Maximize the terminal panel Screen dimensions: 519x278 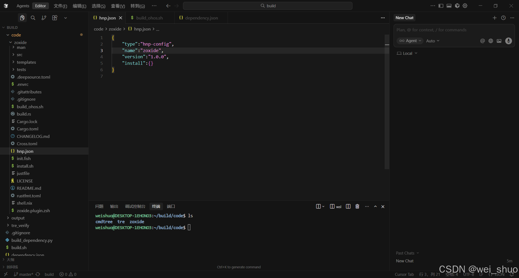375,206
